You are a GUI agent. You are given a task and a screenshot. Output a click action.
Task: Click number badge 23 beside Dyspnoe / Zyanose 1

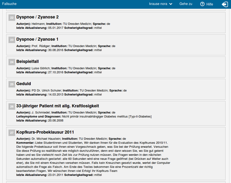click(12, 40)
